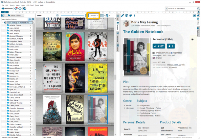Edit book with the pencil icon
This screenshot has width=201, height=140.
pos(123,15)
